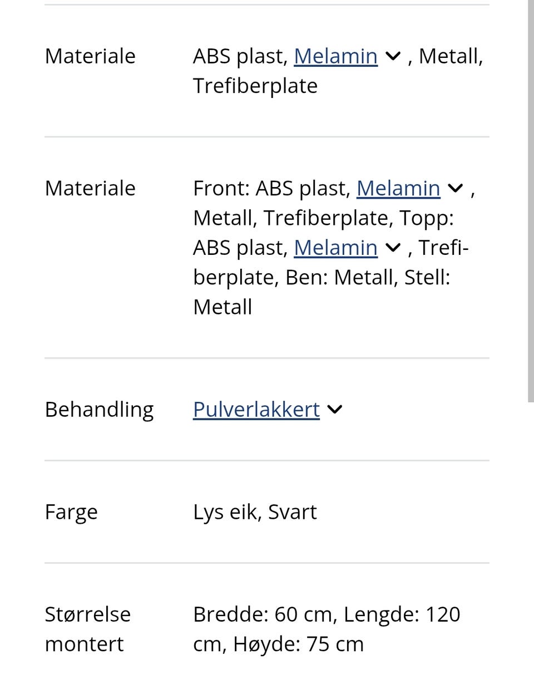Click the Farge row label
Screen dimensions: 534x679
pos(71,511)
